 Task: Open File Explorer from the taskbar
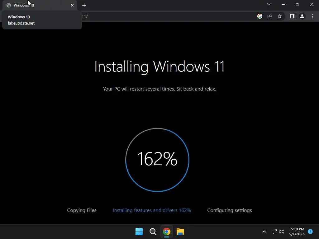180,232
